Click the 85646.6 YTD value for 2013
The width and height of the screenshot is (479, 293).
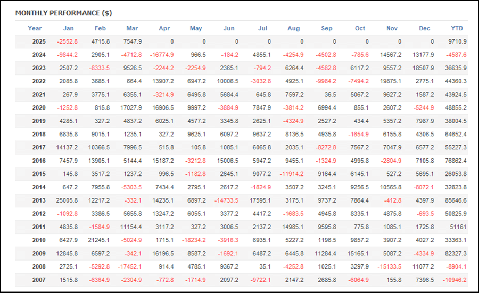click(x=455, y=200)
